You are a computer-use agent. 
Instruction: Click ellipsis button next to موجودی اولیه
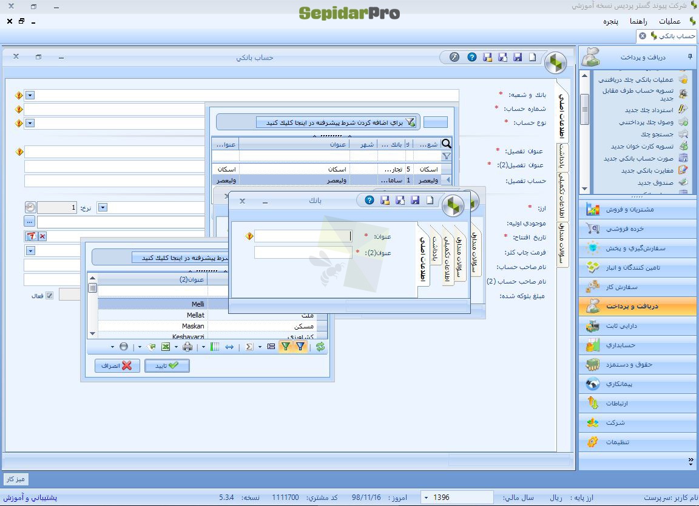pos(29,222)
